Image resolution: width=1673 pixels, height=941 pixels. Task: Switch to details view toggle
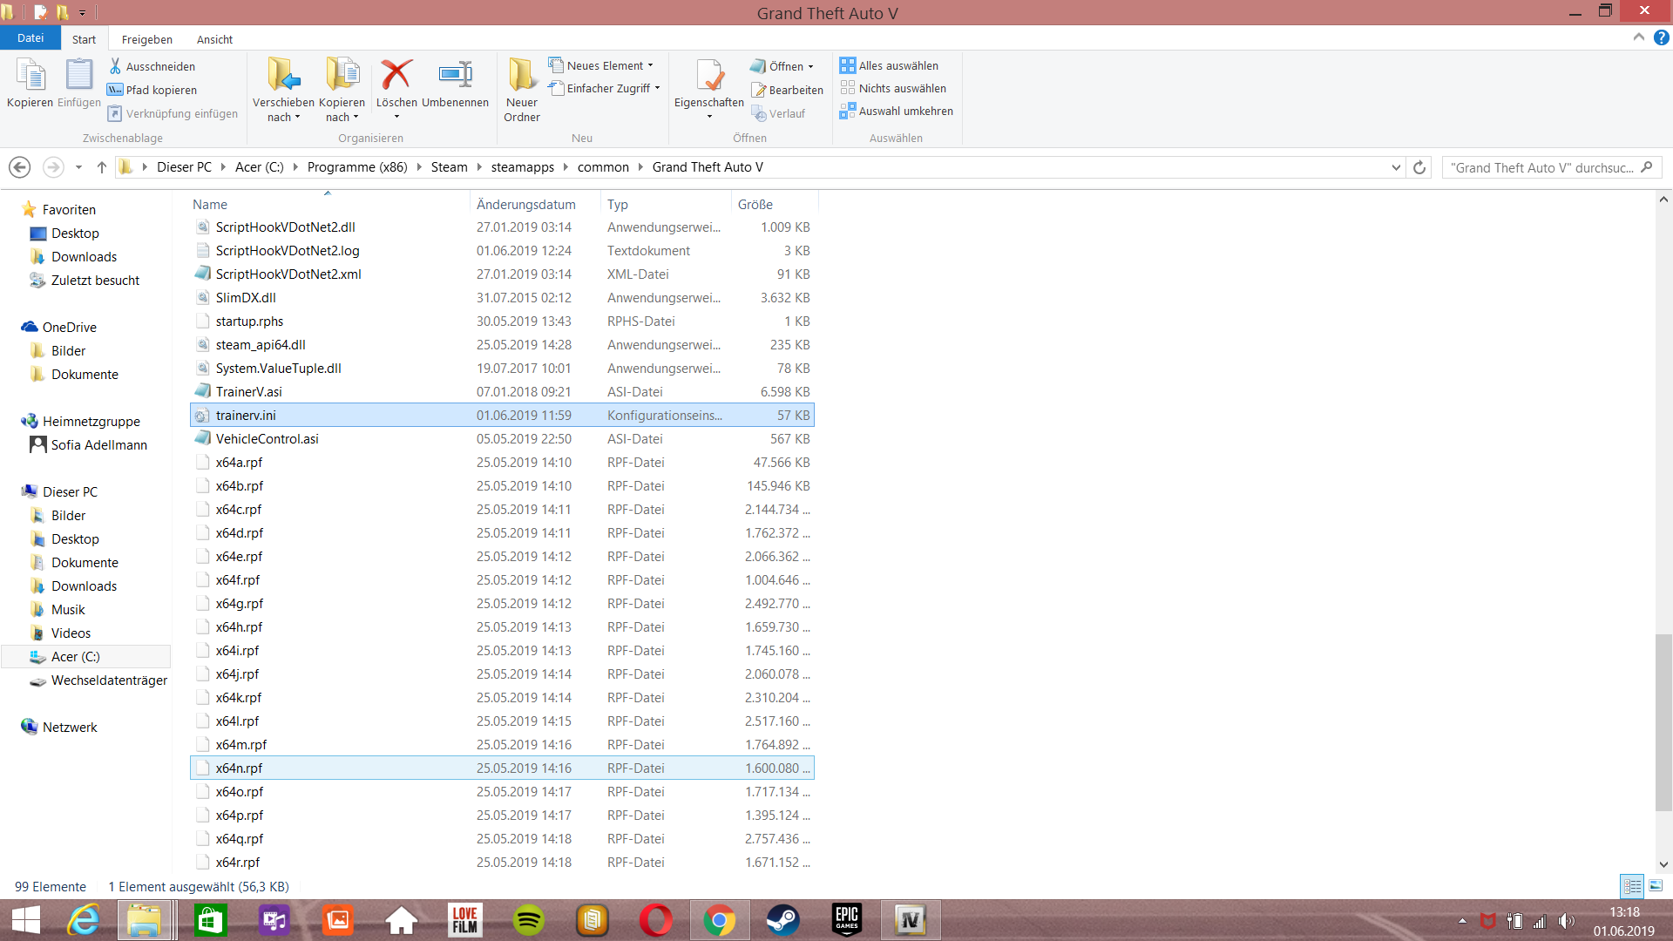1632,886
